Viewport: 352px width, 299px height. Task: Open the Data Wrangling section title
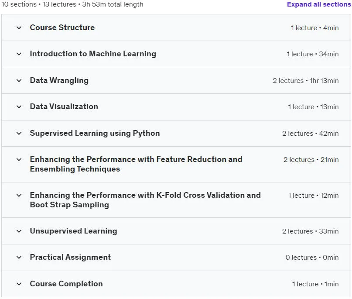pos(59,80)
